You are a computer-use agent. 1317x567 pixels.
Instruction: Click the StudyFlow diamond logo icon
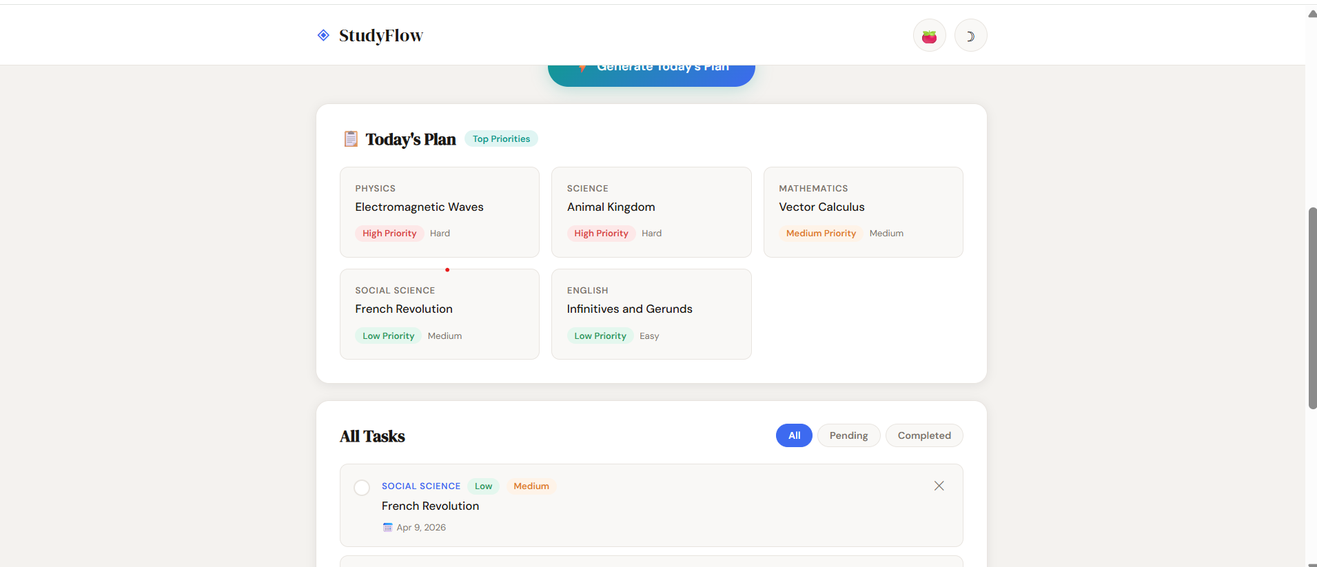[x=323, y=35]
